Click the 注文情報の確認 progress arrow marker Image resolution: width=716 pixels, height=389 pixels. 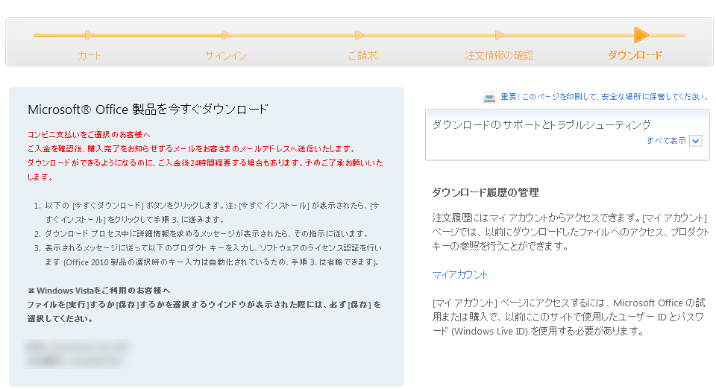click(x=500, y=35)
